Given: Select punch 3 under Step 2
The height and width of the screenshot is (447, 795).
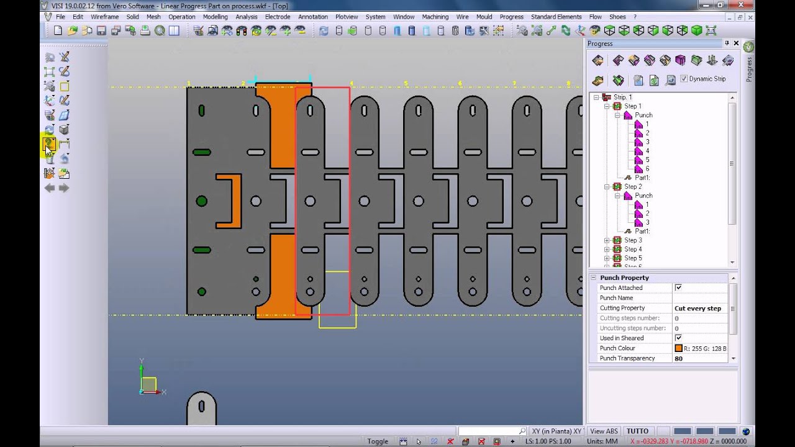Looking at the screenshot, I should [x=647, y=222].
